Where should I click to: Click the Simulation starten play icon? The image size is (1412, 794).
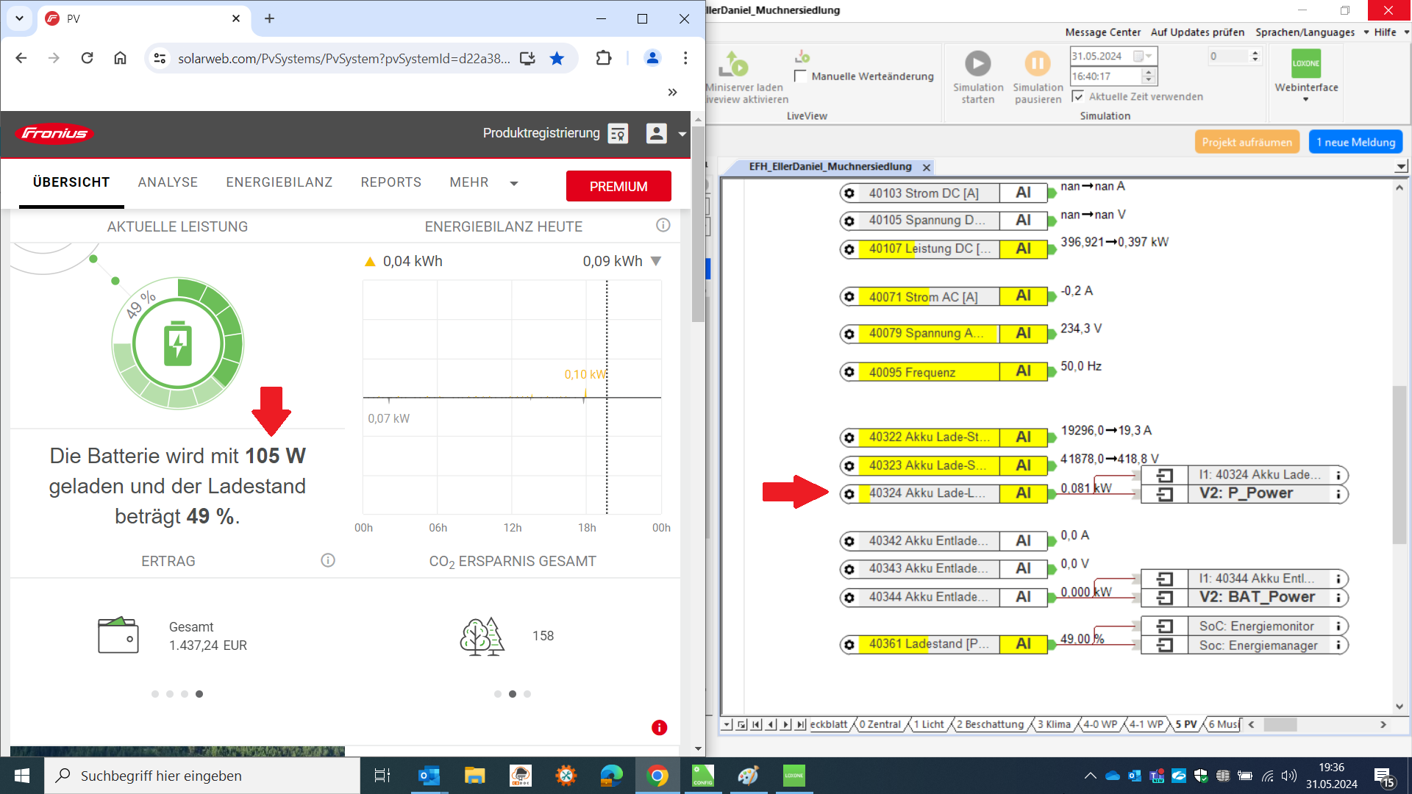977,64
